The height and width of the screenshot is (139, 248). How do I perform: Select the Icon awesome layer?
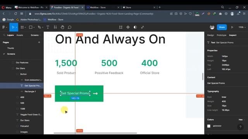click(33, 80)
